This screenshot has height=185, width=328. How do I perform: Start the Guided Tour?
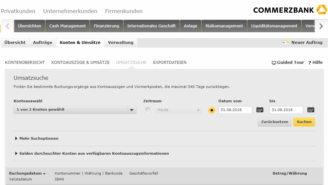(x=288, y=63)
